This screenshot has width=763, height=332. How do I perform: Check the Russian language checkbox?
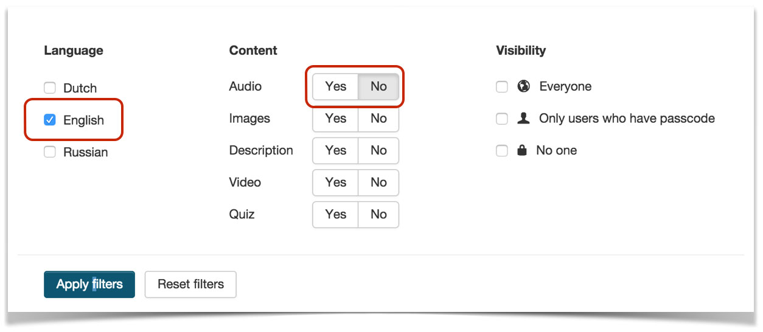[50, 152]
